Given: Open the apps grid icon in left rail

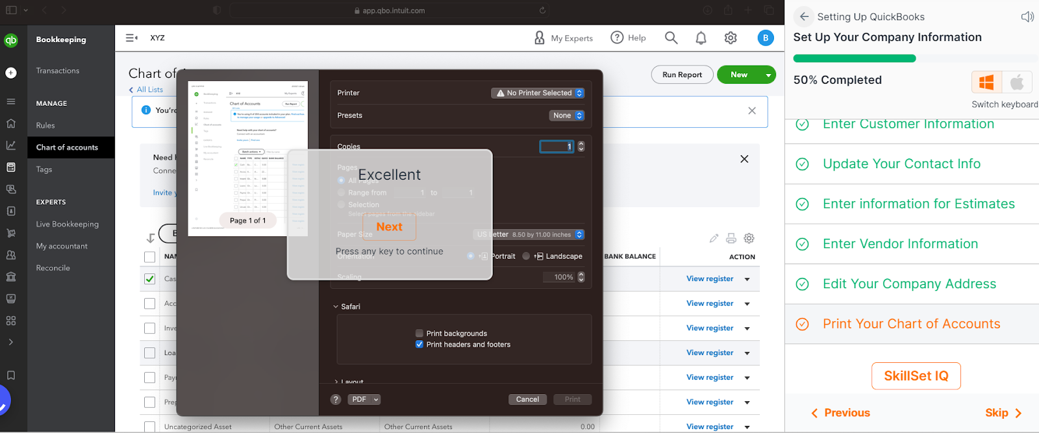Looking at the screenshot, I should point(11,321).
